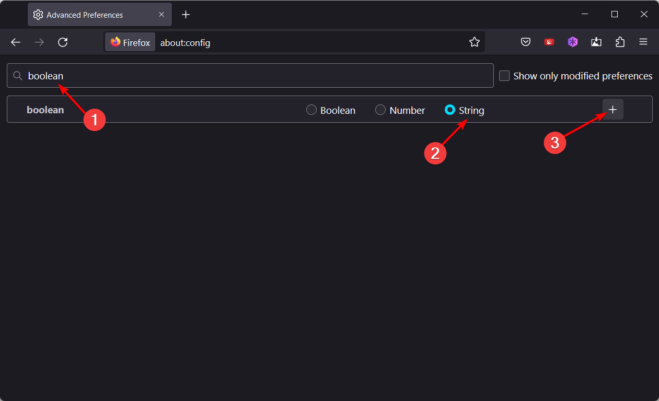The image size is (659, 401).
Task: Select the Boolean radio option
Action: [x=311, y=110]
